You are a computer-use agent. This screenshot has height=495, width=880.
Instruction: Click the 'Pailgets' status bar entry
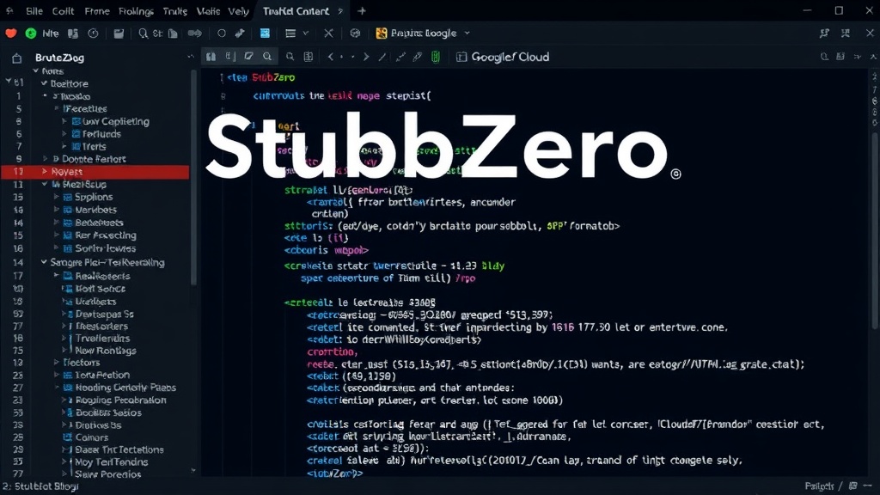(819, 486)
